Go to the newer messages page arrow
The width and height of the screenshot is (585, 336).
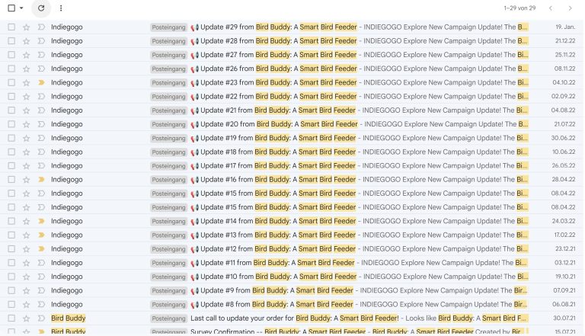[x=551, y=8]
